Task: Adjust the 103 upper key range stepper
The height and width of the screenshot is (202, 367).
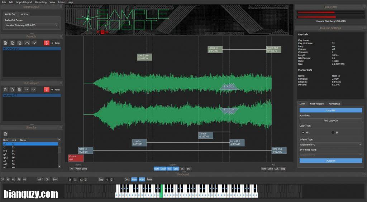Action: tap(86, 179)
